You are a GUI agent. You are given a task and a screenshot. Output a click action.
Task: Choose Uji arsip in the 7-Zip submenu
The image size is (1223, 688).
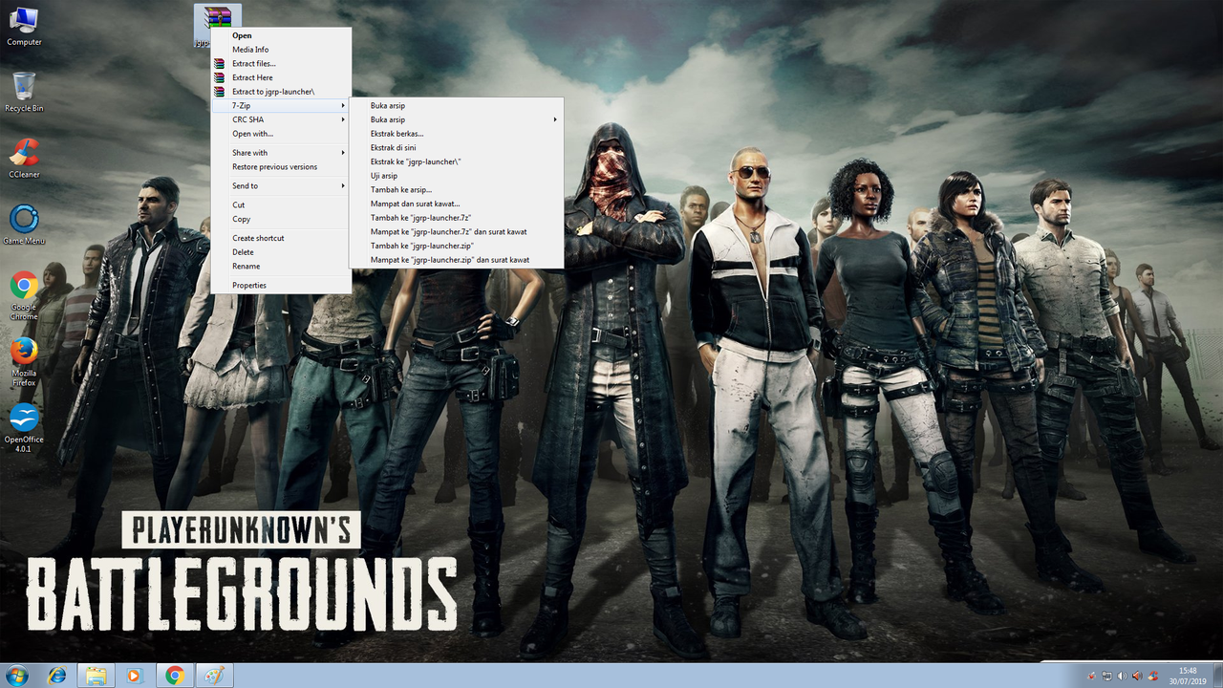[457, 176]
